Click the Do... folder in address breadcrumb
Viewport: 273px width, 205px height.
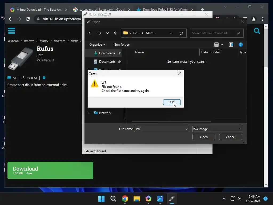coord(136,33)
